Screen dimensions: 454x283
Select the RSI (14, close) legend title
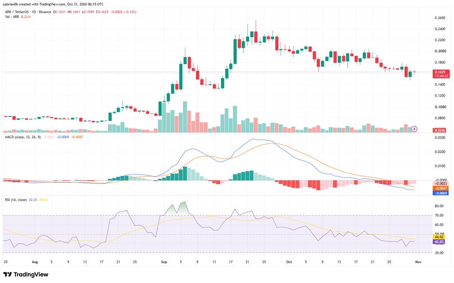[x=16, y=200]
